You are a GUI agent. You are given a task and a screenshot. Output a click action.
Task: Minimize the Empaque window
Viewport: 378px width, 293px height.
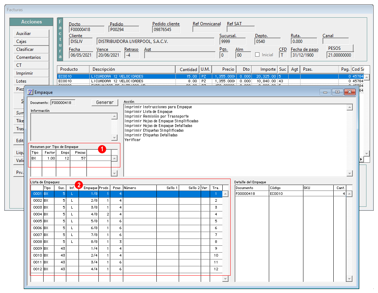325,92
